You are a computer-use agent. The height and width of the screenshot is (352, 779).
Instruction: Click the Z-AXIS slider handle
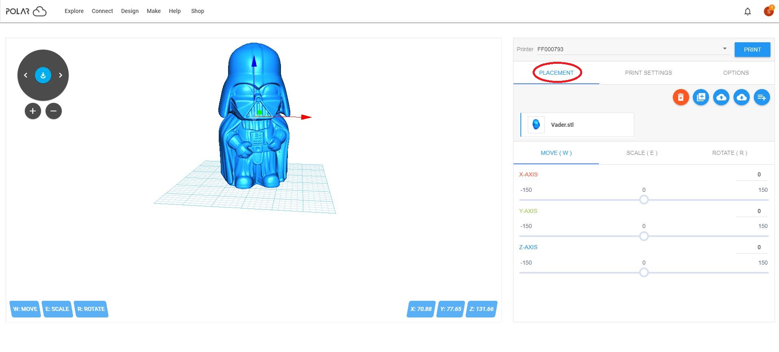click(x=644, y=272)
